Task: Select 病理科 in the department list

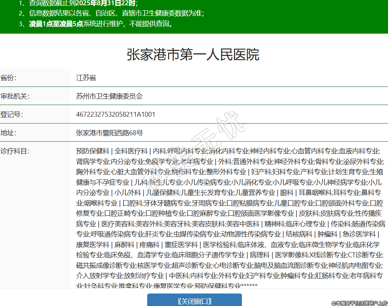Action: [x=259, y=255]
